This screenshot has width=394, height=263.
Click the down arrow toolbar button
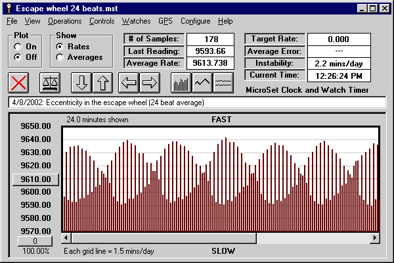pos(81,83)
